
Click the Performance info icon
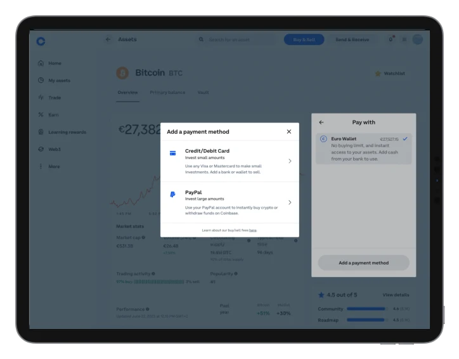pyautogui.click(x=148, y=309)
